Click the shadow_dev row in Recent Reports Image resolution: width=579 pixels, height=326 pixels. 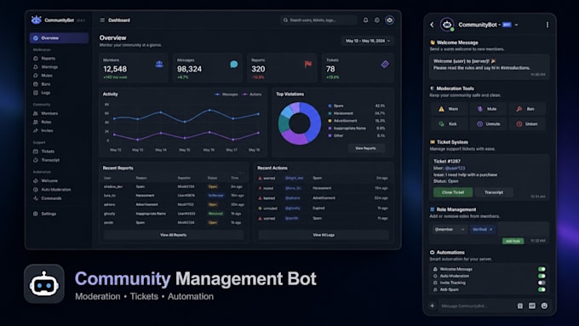(x=173, y=186)
